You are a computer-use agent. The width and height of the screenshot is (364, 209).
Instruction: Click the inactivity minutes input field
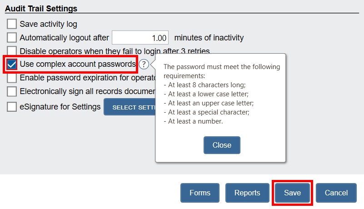140,38
